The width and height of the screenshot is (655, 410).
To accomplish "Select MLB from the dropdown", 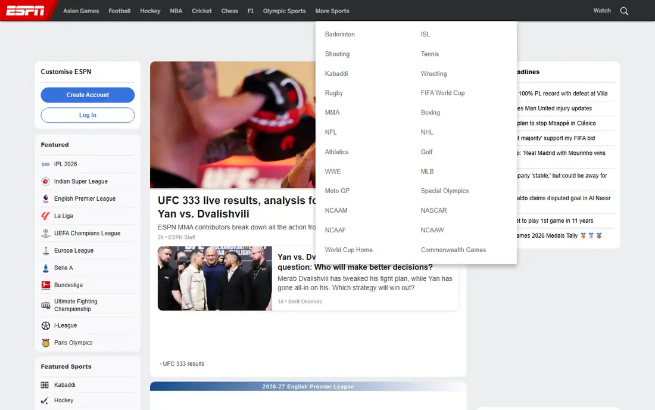I will pyautogui.click(x=428, y=172).
